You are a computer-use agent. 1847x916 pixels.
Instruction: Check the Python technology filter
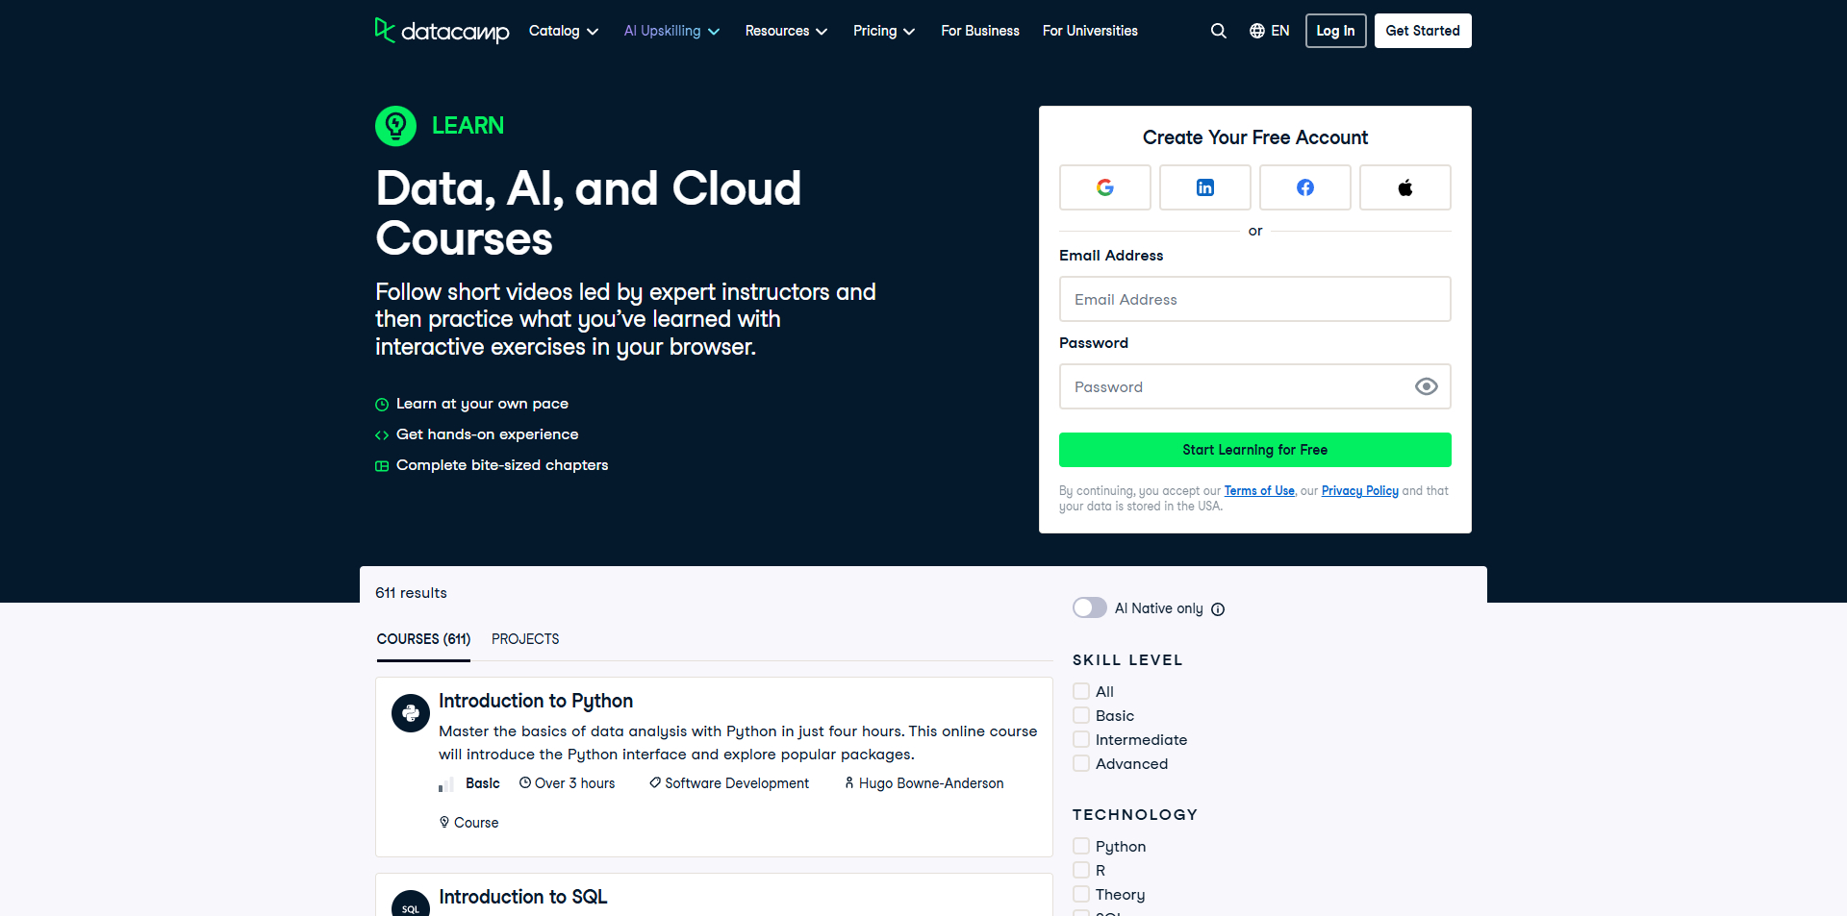(x=1081, y=846)
